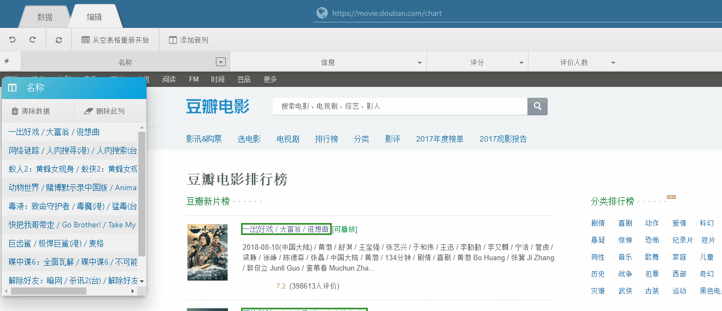Open the 信息 column dropdown arrow
The height and width of the screenshot is (311, 722).
[x=420, y=63]
